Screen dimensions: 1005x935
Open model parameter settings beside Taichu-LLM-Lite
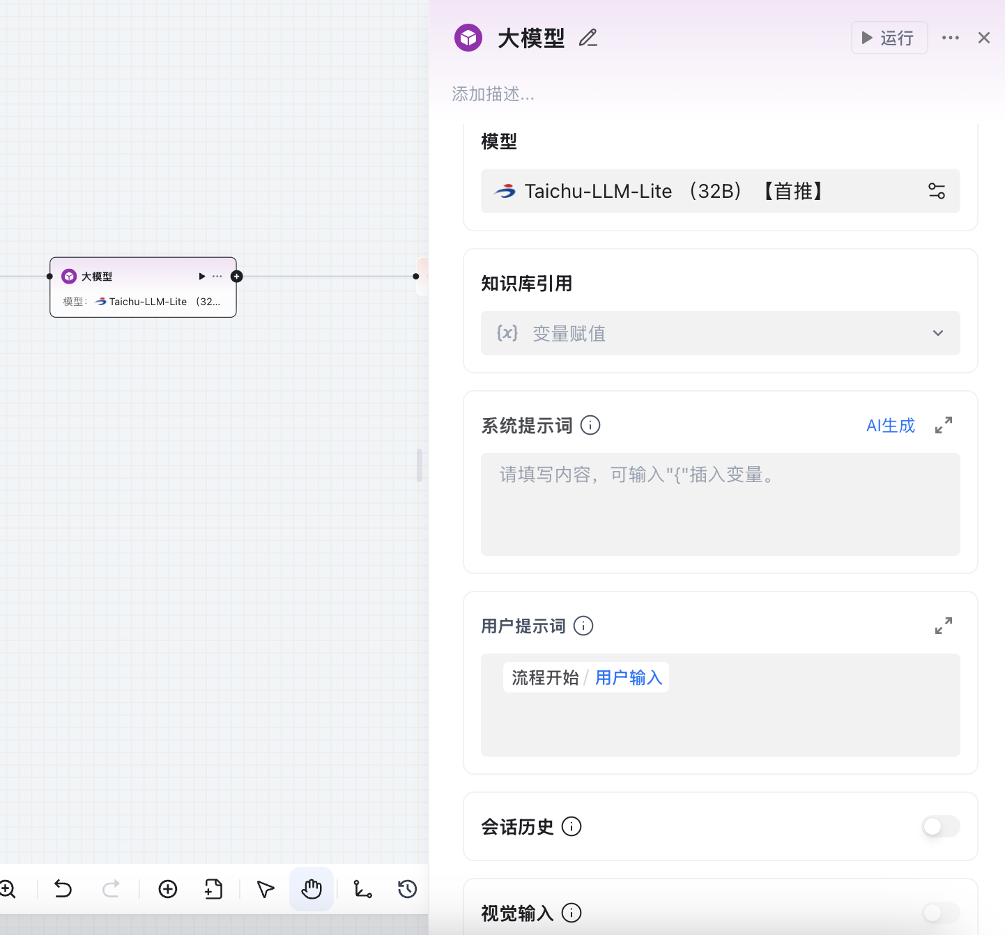coord(936,191)
